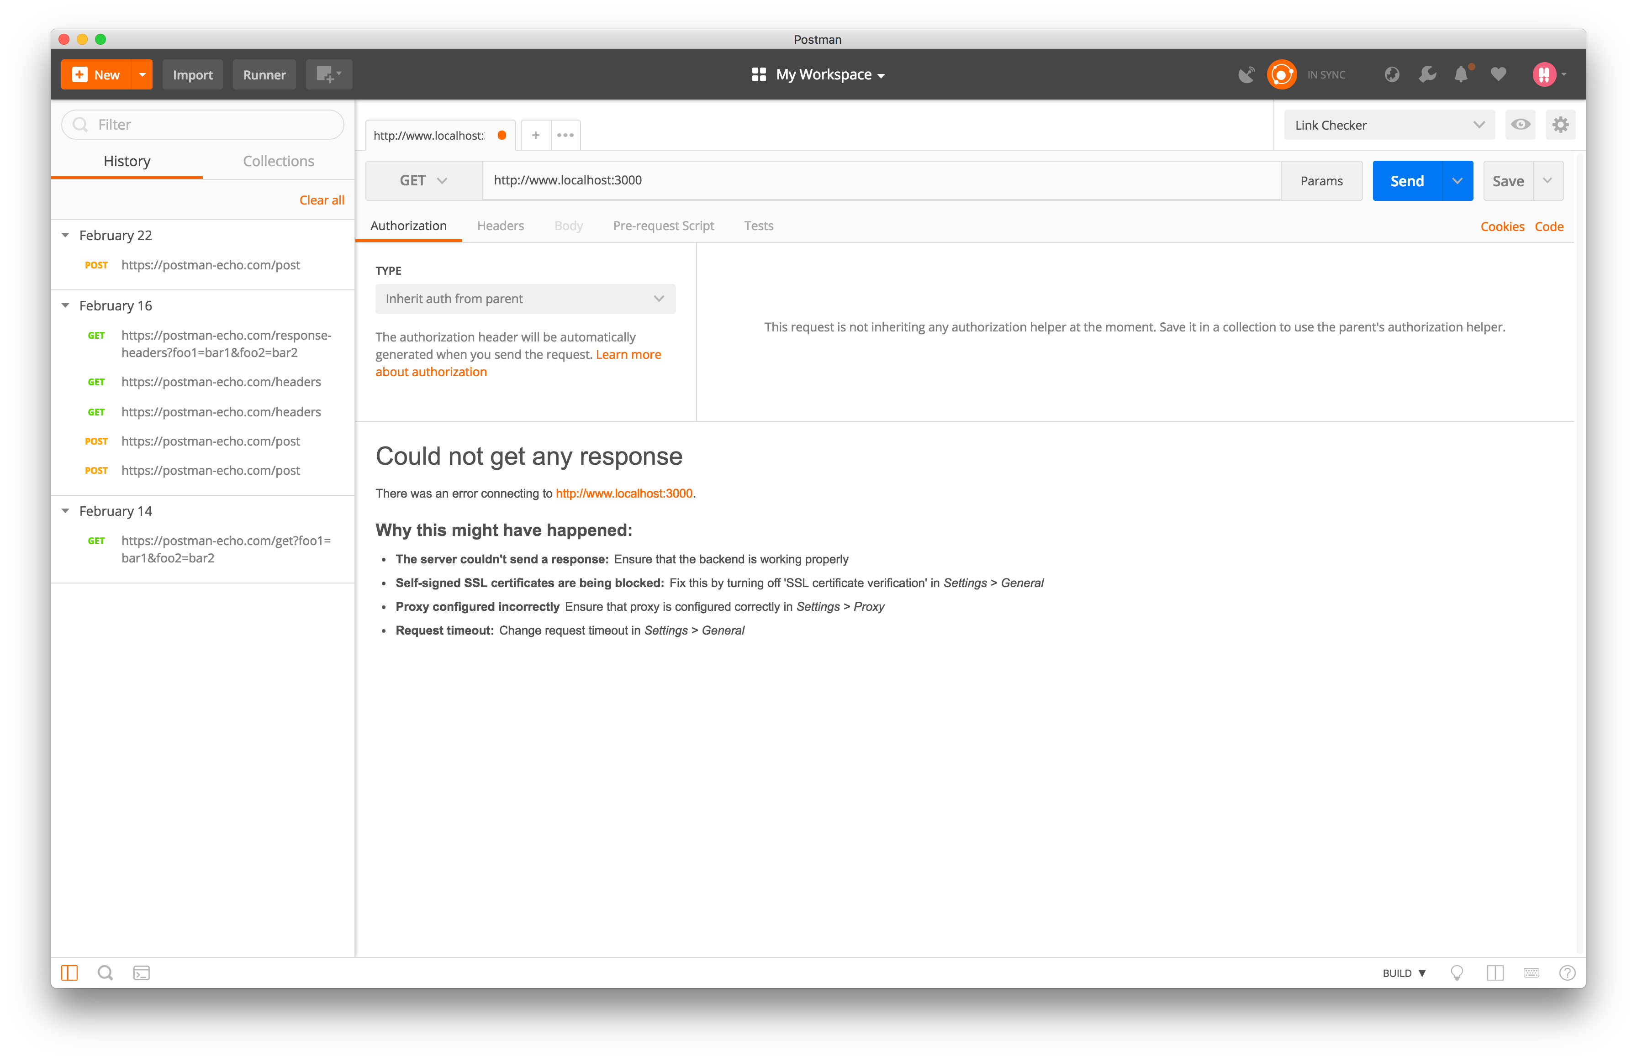This screenshot has height=1061, width=1637.
Task: Open settings via the wrench icon
Action: pos(1427,74)
